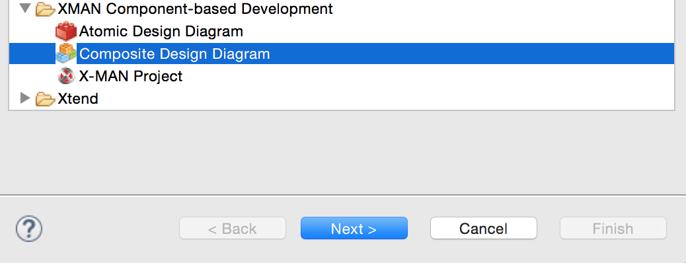The width and height of the screenshot is (686, 263).
Task: Choose the Atomic Design Diagram label
Action: pyautogui.click(x=161, y=32)
